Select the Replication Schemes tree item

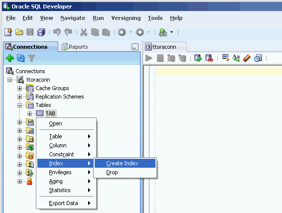tap(59, 97)
